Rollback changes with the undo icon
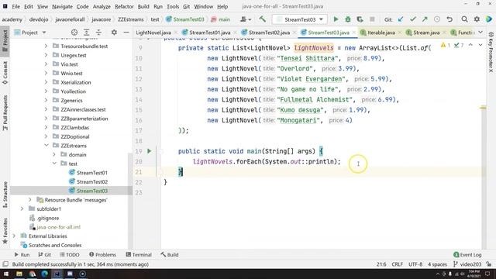496x279 pixels. [449, 19]
